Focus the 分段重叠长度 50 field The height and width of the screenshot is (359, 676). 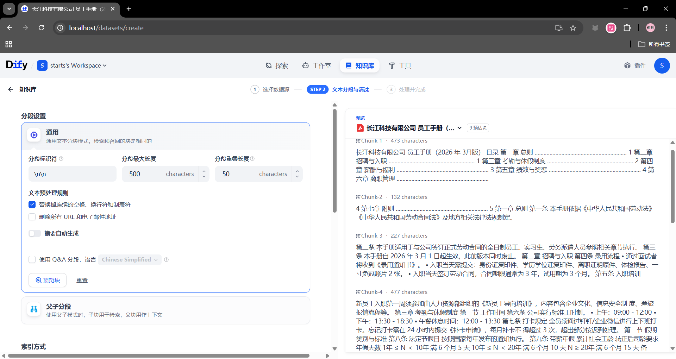tap(254, 174)
